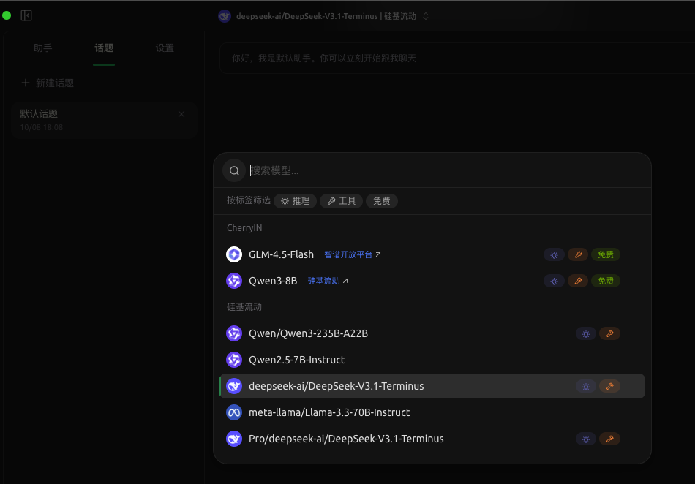
Task: Select the highlighted deepseek-ai/DeepSeek-V3.1-Terminus model
Action: tap(432, 386)
